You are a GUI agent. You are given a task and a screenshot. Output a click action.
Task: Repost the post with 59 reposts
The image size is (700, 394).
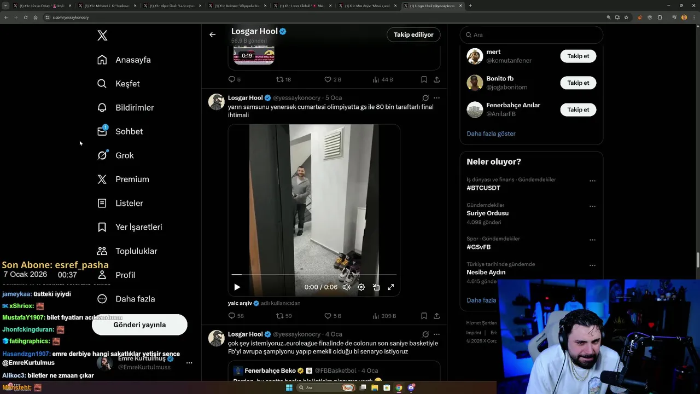[x=284, y=316]
